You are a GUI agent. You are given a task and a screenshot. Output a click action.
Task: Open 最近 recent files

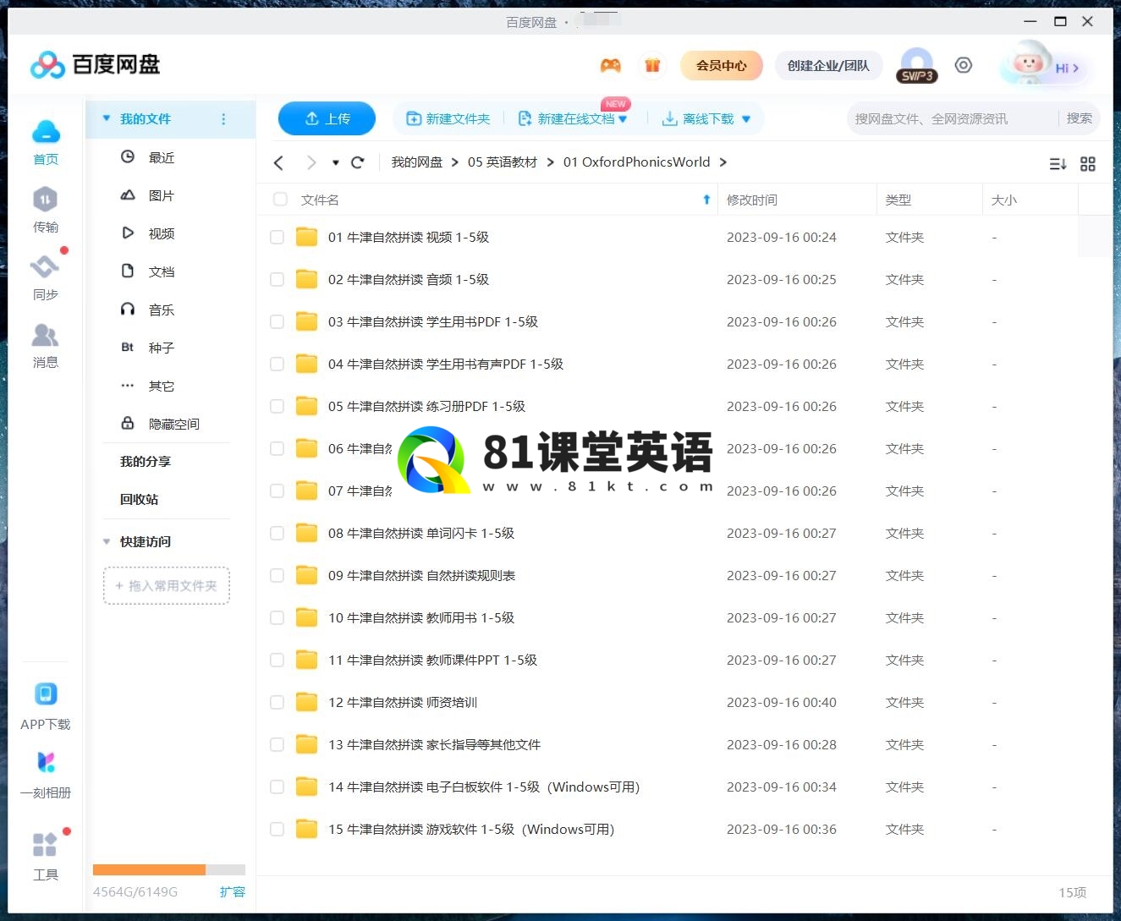click(162, 157)
